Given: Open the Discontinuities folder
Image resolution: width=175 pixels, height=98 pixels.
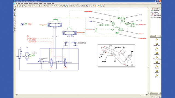Looking at the screenshot, I should point(157,62).
